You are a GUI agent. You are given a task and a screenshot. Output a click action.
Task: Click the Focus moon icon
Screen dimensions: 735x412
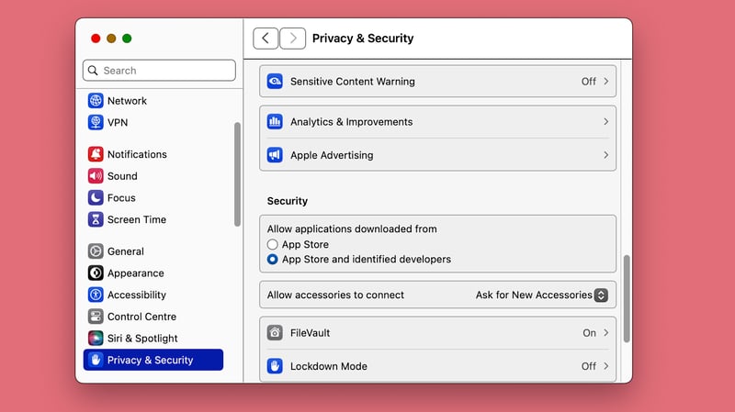point(96,198)
